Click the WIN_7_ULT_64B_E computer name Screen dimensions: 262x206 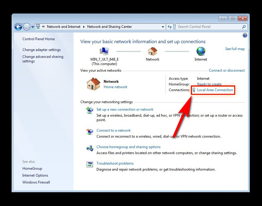[x=105, y=59]
